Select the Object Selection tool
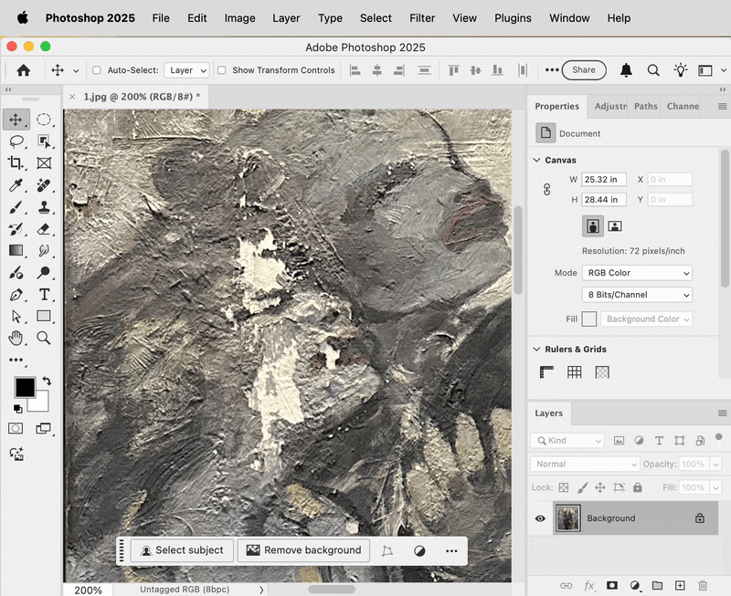The height and width of the screenshot is (596, 731). [44, 141]
